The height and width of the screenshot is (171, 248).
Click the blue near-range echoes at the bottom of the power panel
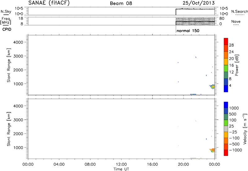[x=193, y=94]
